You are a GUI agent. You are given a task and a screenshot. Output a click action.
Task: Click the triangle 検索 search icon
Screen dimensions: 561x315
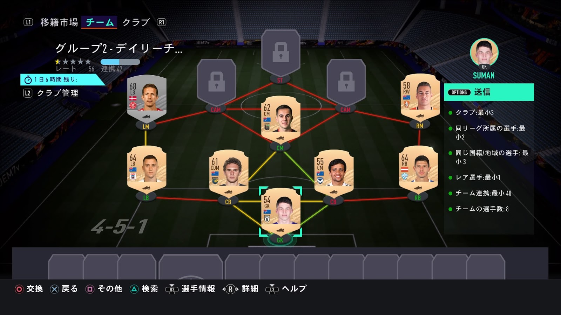(134, 289)
